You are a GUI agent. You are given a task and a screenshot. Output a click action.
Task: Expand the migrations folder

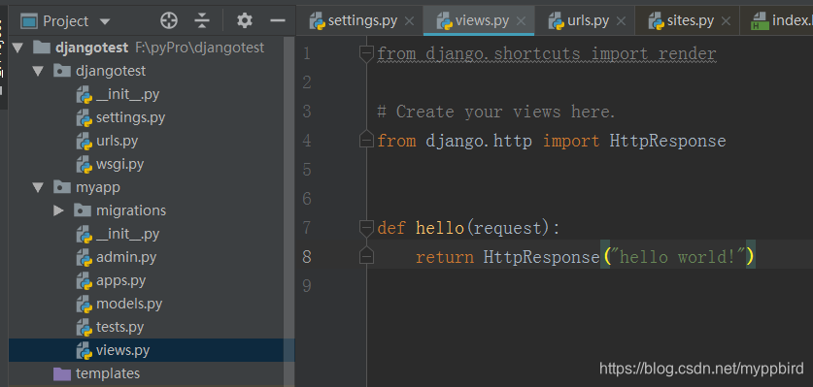(x=58, y=210)
